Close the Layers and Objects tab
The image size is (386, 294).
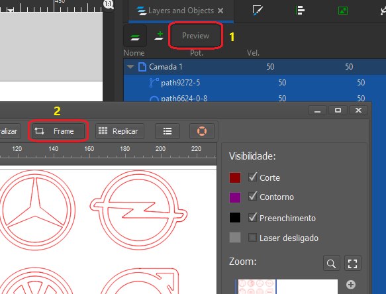pyautogui.click(x=220, y=11)
